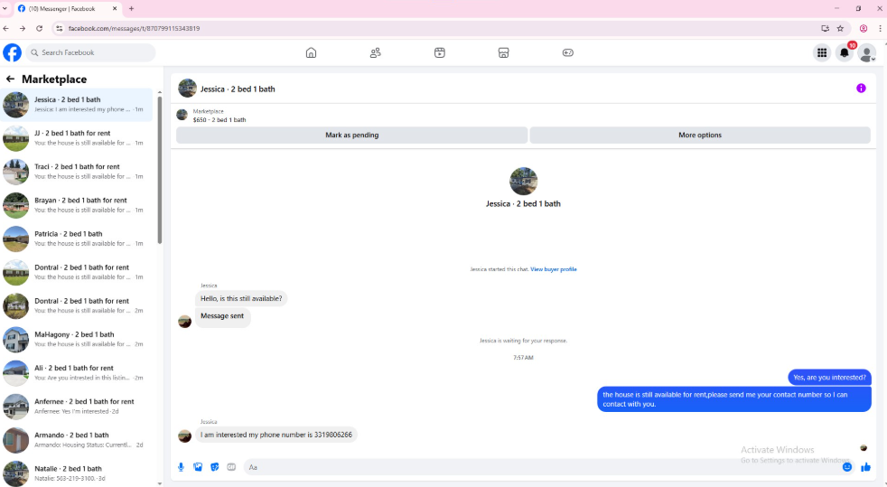Open the $650 - 2 bed 1 bath listing

(219, 119)
